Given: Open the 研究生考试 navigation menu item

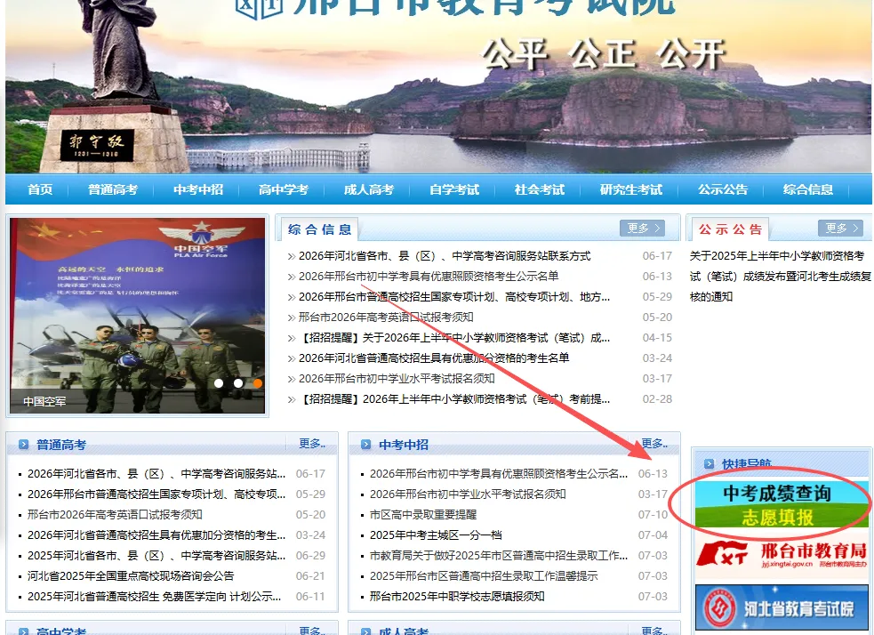Looking at the screenshot, I should (x=631, y=189).
